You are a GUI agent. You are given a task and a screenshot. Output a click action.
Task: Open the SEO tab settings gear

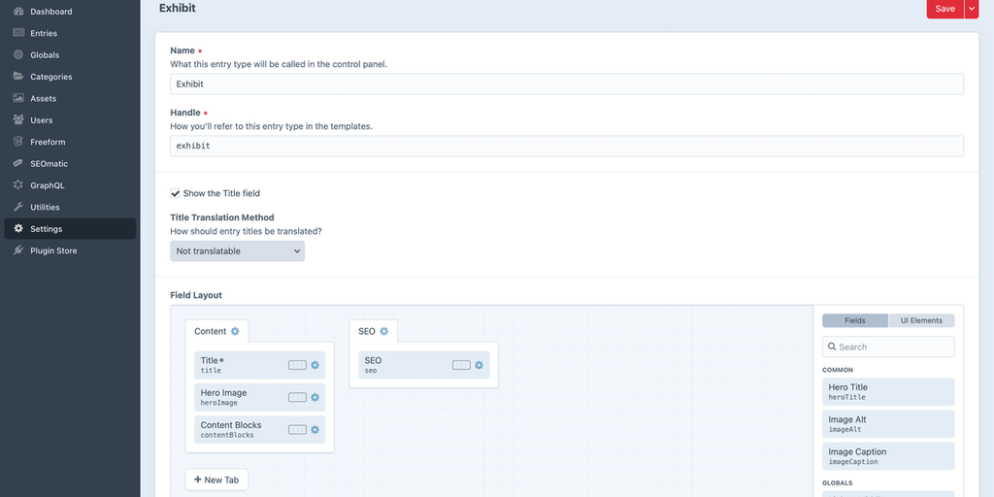click(x=383, y=332)
